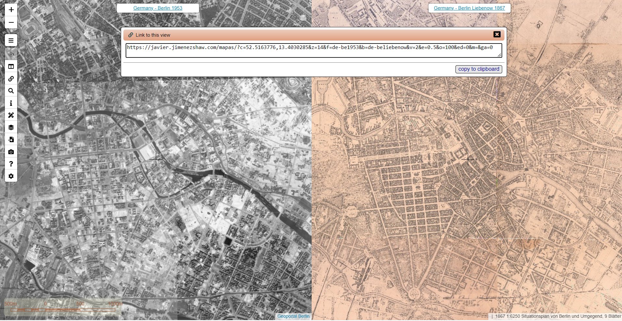Image resolution: width=622 pixels, height=321 pixels.
Task: Click the chain icon in the dialog header
Action: [131, 35]
